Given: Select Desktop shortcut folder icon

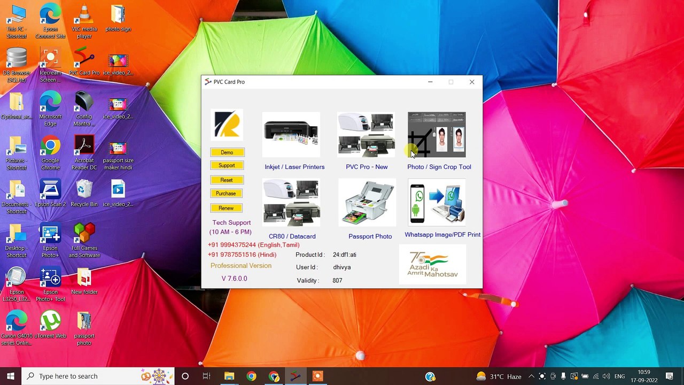Looking at the screenshot, I should 17,241.
